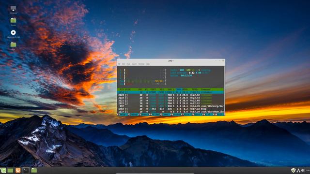
Task: Select process row with PID 2122
Action: point(170,103)
